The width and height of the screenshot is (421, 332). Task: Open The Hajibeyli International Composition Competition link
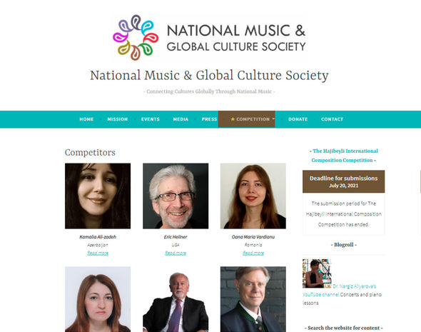(x=344, y=156)
